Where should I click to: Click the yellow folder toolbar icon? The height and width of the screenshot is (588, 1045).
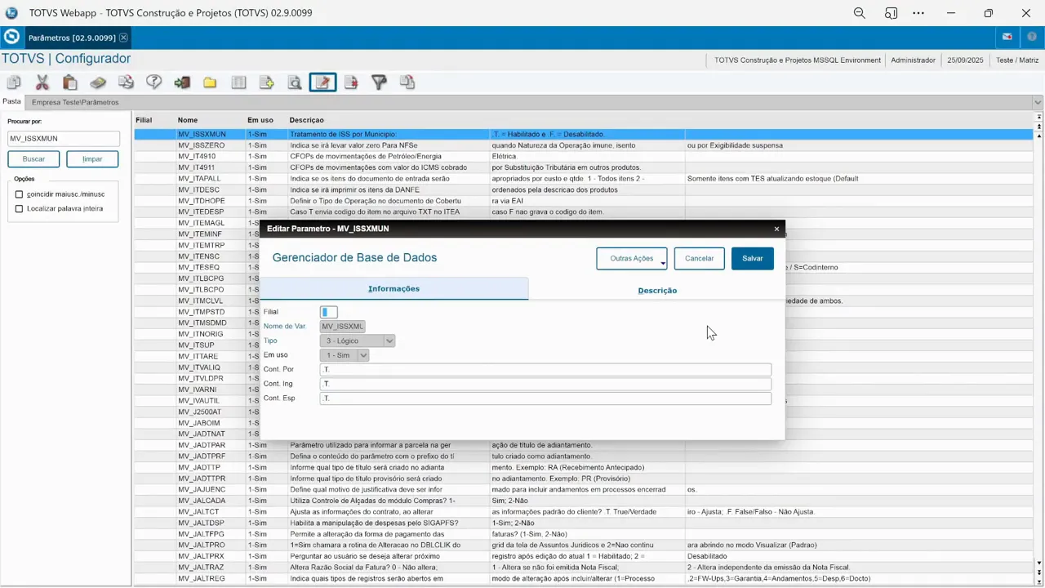(x=210, y=82)
